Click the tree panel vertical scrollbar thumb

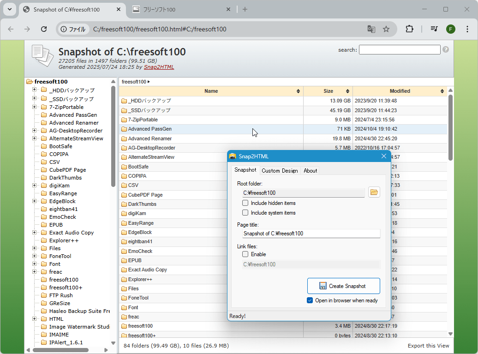coord(113,136)
